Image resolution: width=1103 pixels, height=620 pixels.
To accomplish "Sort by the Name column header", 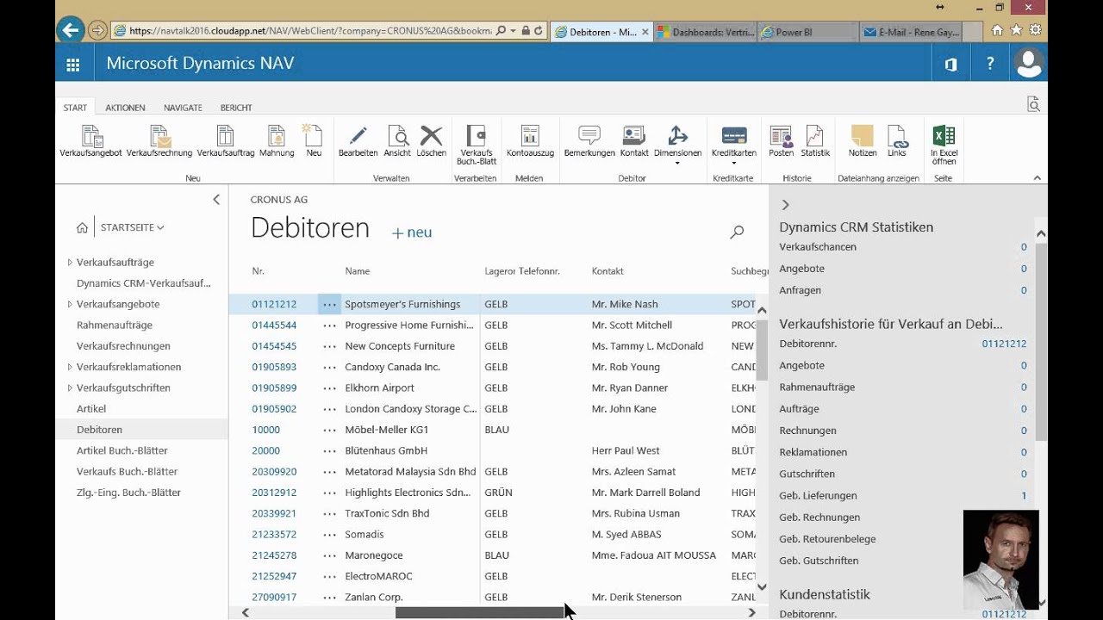I will [358, 271].
